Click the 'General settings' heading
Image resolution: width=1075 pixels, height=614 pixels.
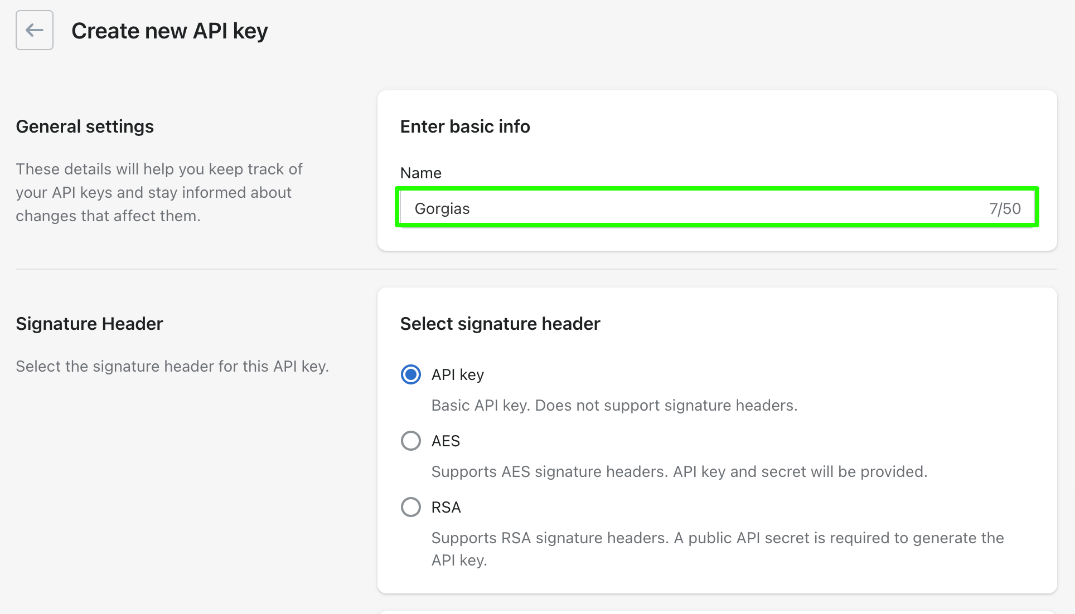pos(85,126)
